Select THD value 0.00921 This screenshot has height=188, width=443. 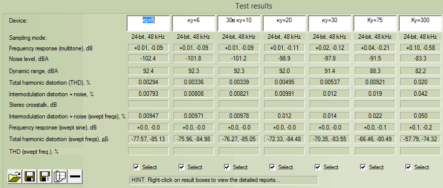375,82
